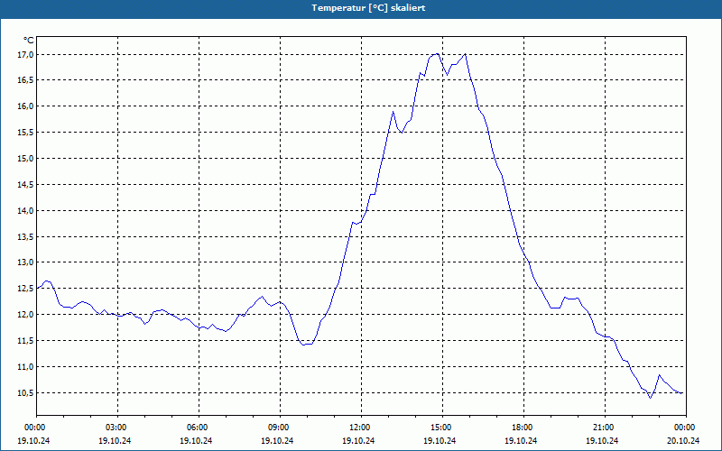Click the 18:00 time label
Image resolution: width=722 pixels, height=451 pixels.
tap(523, 428)
